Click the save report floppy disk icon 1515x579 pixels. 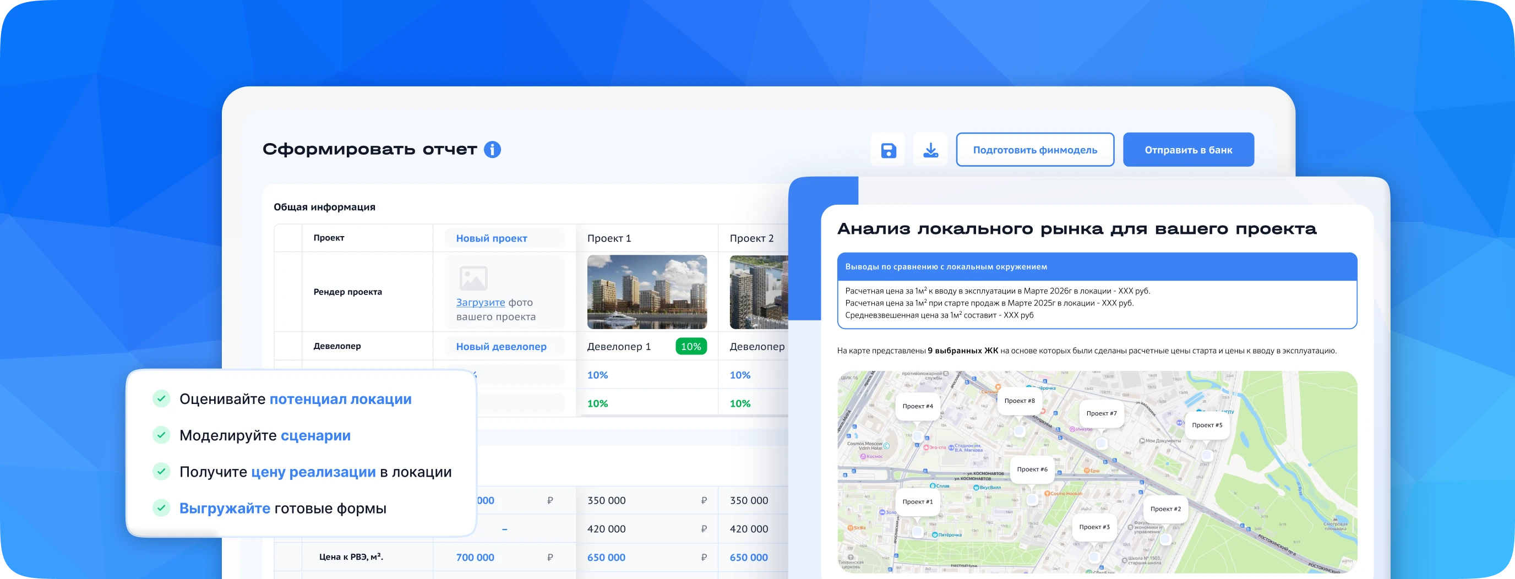(x=888, y=150)
